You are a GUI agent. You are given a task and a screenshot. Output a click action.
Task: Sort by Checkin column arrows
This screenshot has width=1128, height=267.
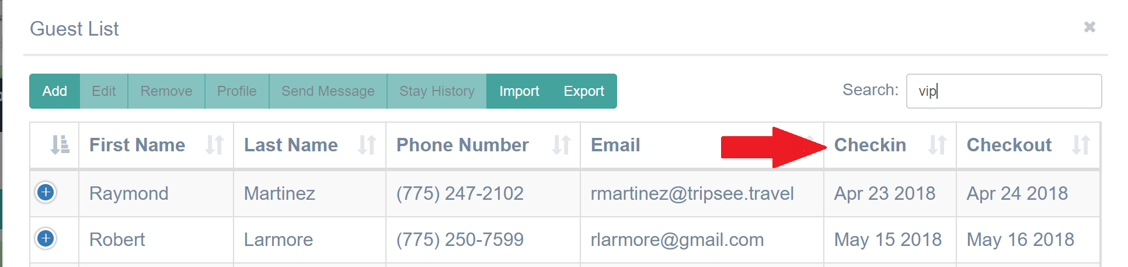click(x=937, y=145)
